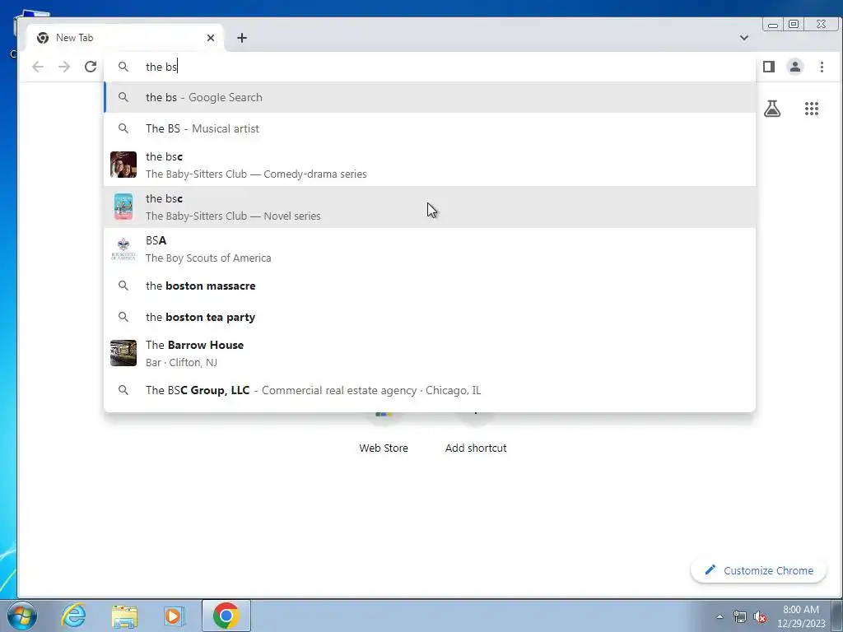
Task: Open Chrome Labs flask icon
Action: click(x=772, y=109)
